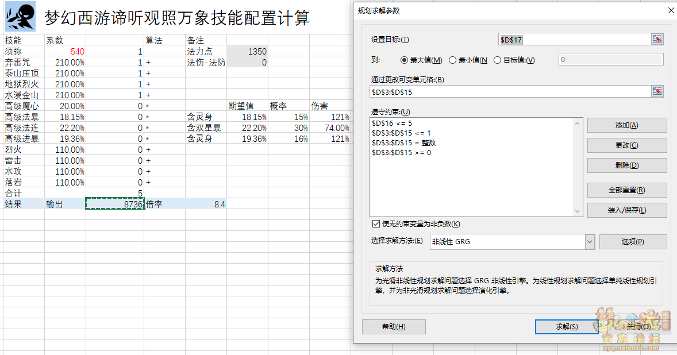Click the 高级法连 skill cell
Viewport: 677px width, 355px height.
24,128
